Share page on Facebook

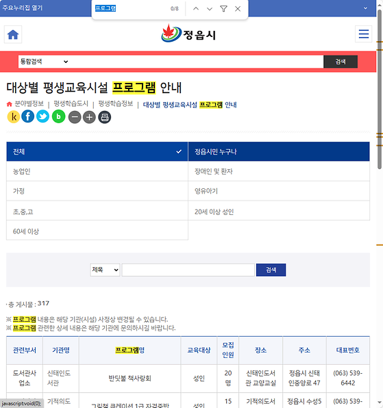(28, 116)
